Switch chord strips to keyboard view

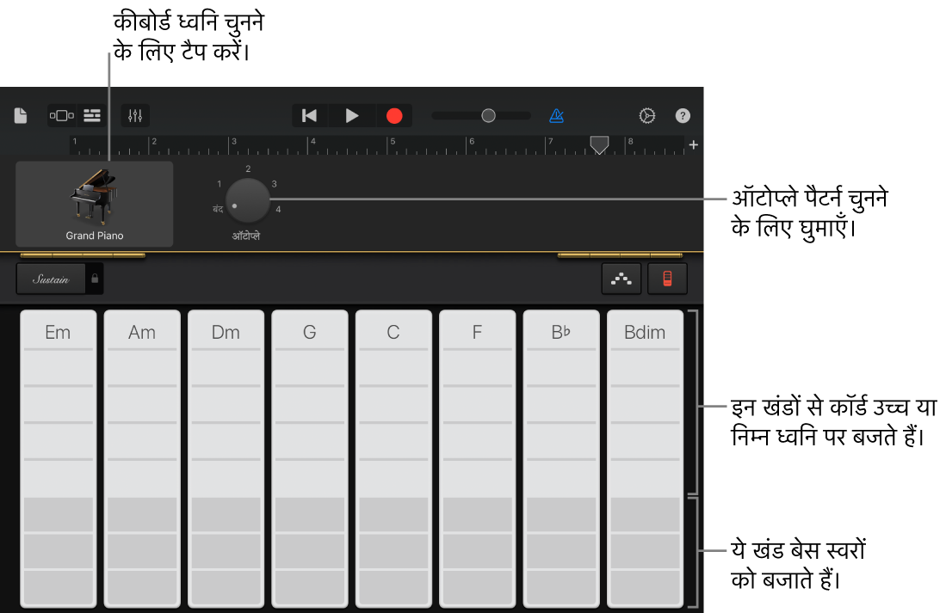(667, 279)
